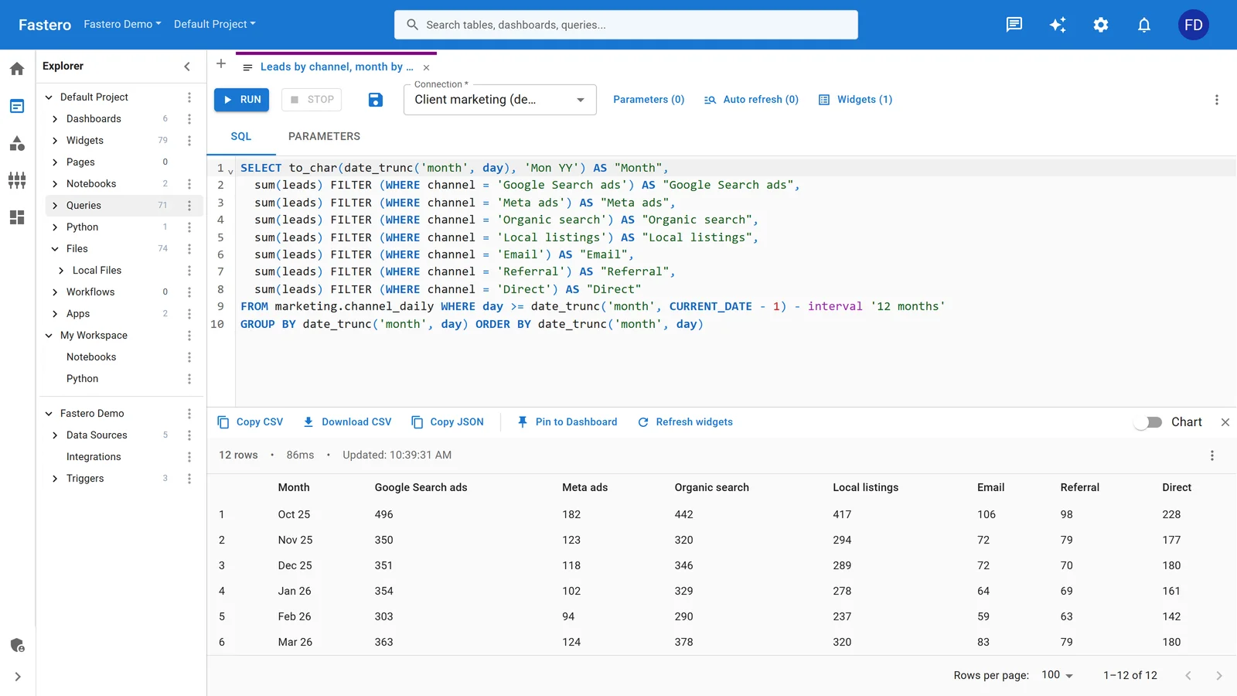The image size is (1237, 696).
Task: Open results table more options menu
Action: [x=1212, y=455]
